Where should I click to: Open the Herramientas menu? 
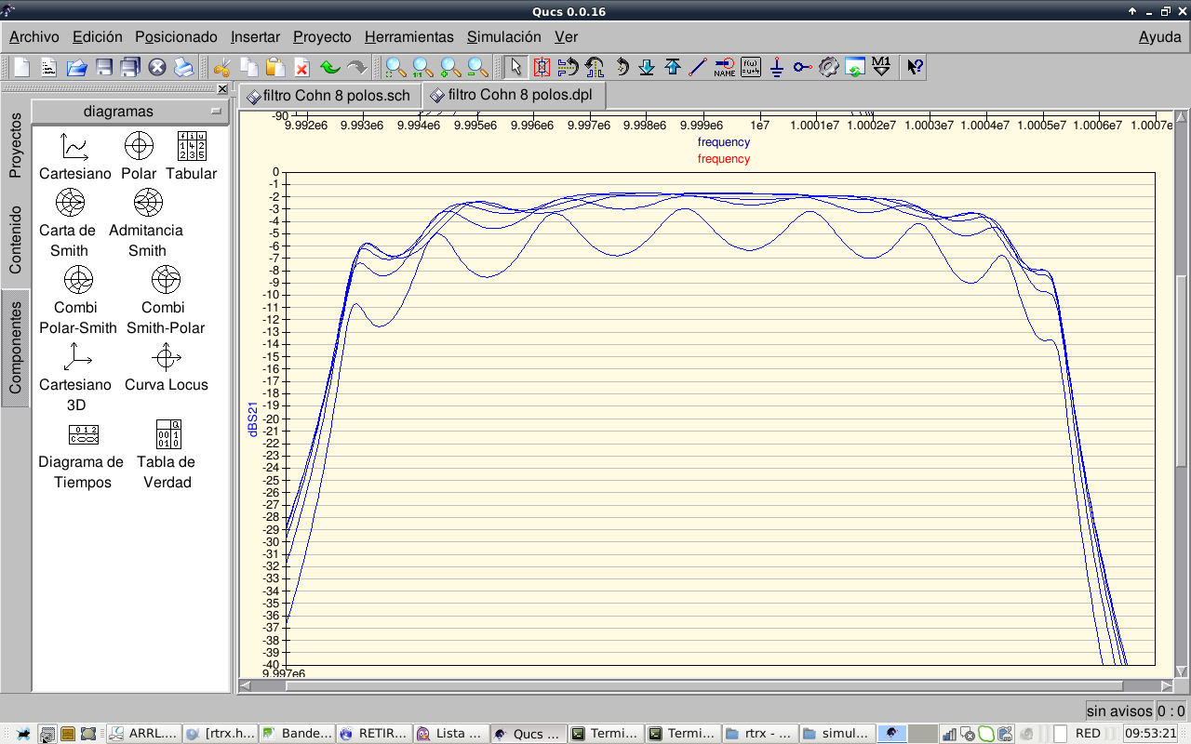click(408, 37)
